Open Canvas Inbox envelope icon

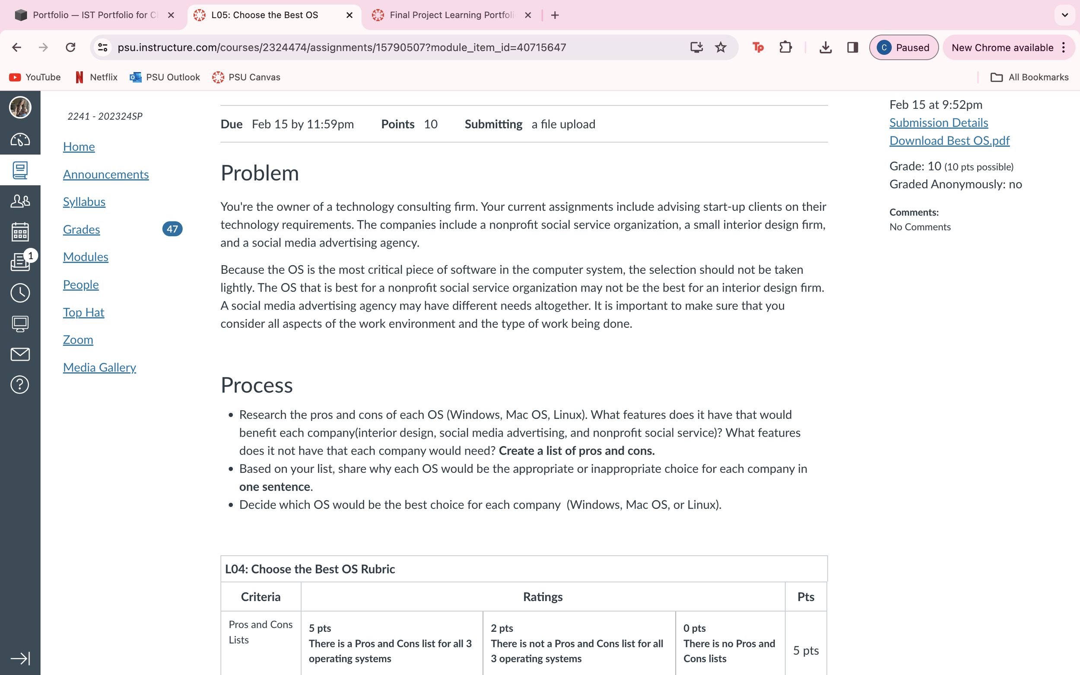tap(20, 354)
